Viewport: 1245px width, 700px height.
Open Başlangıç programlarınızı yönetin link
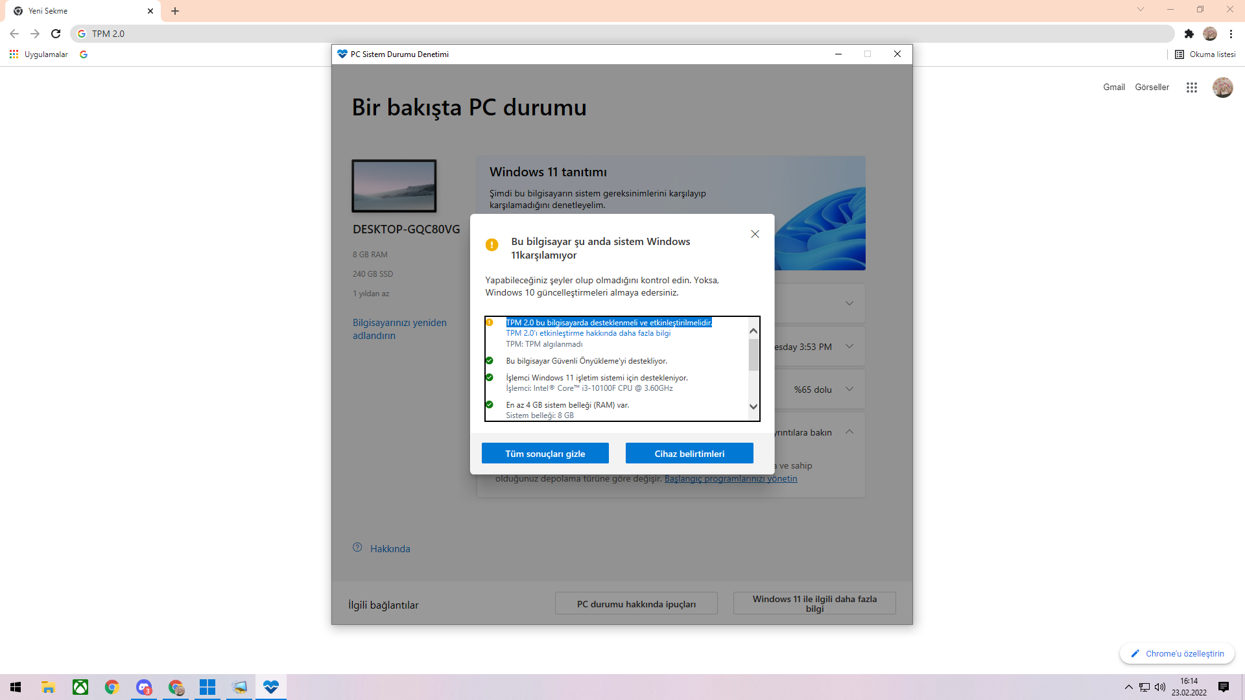[731, 479]
